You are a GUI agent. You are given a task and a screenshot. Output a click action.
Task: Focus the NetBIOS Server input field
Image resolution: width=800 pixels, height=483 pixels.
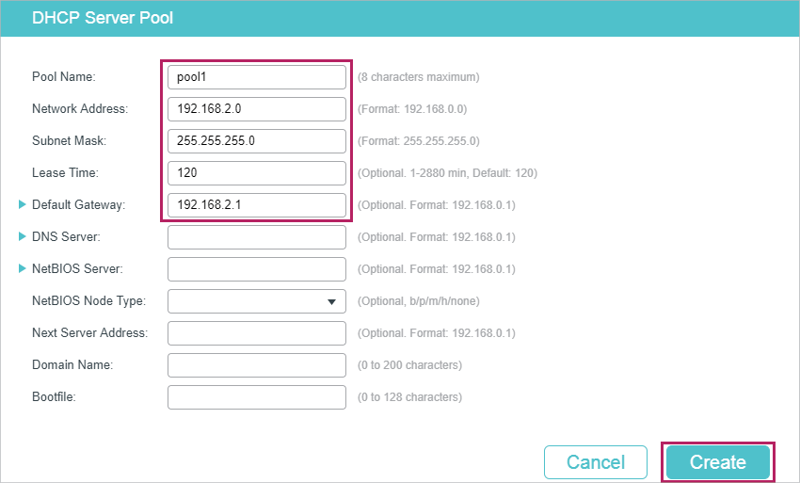tap(257, 269)
